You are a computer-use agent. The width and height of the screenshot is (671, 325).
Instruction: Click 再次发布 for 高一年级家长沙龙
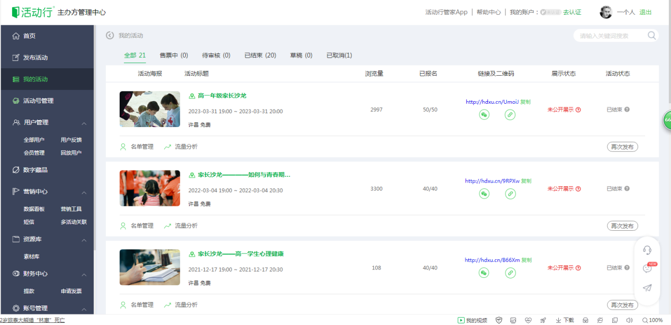622,147
